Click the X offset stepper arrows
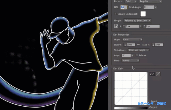Image resolution: width=171 pixels, height=110 pixels. [124, 26]
